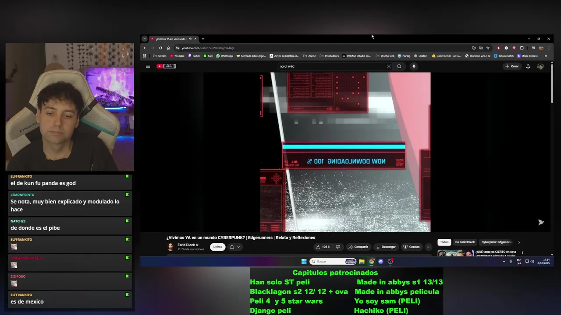Click the youtube.com address bar
Viewport: 561px width, 315px height.
point(324,48)
